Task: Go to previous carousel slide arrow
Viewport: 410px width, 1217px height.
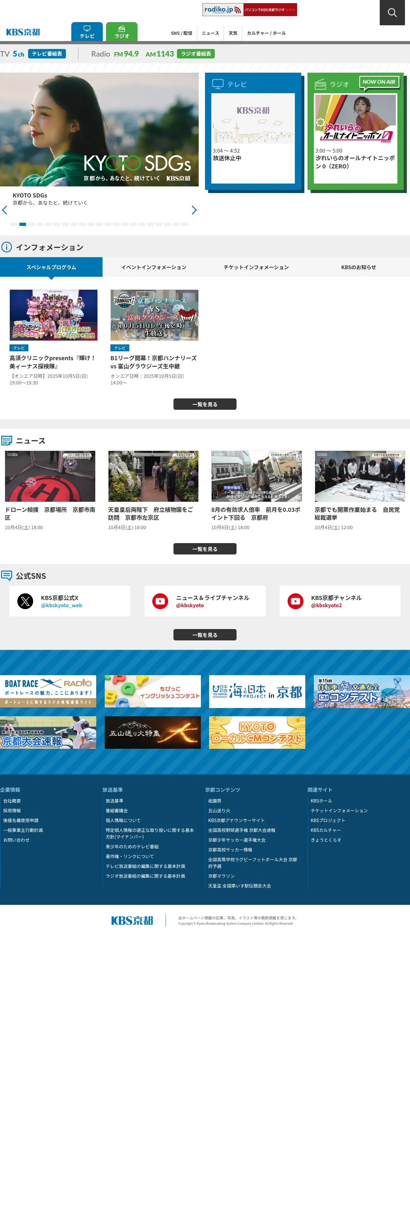Action: point(5,210)
